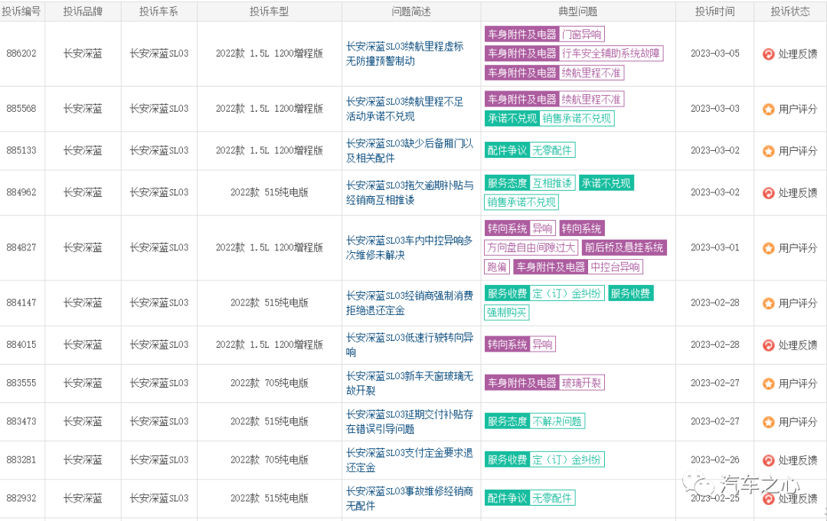The height and width of the screenshot is (521, 827).
Task: Click the 门窗异响 tag in row 886202
Action: pyautogui.click(x=582, y=34)
